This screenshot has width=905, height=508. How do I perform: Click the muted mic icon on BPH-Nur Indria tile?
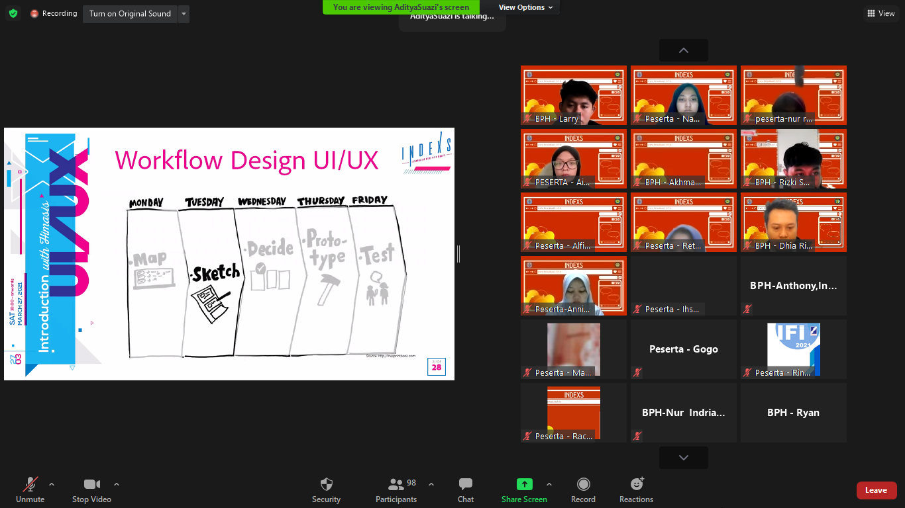click(x=637, y=436)
